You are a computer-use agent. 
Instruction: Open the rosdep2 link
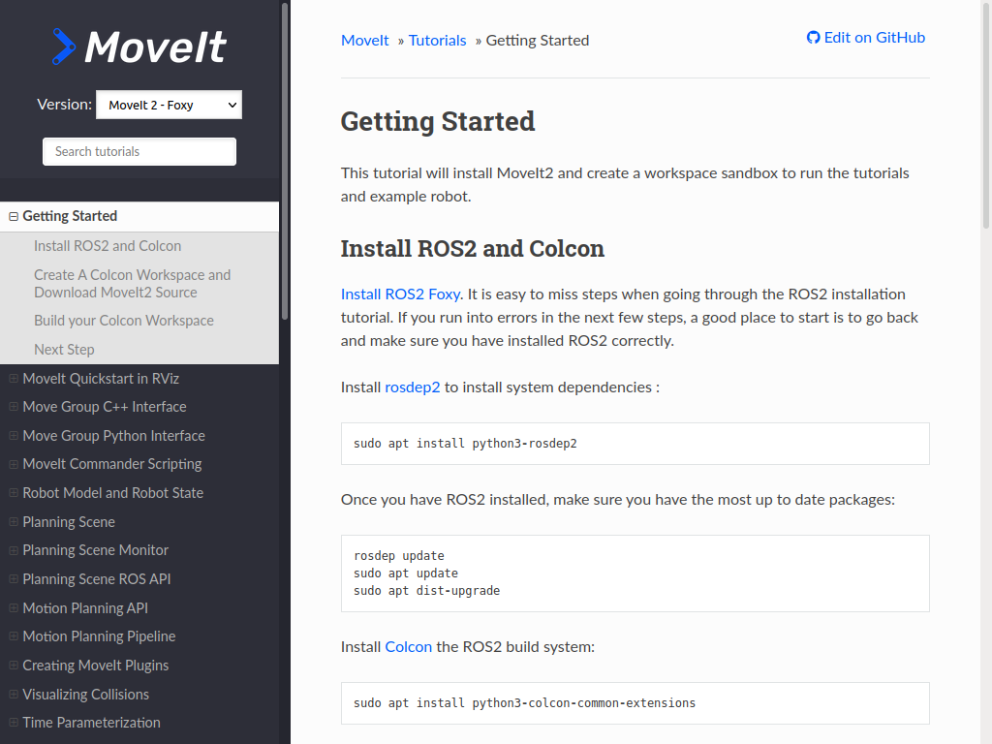click(413, 387)
